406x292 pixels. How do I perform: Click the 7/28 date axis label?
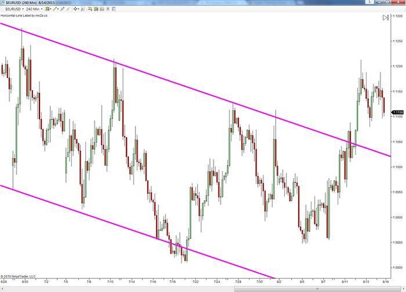click(x=238, y=281)
